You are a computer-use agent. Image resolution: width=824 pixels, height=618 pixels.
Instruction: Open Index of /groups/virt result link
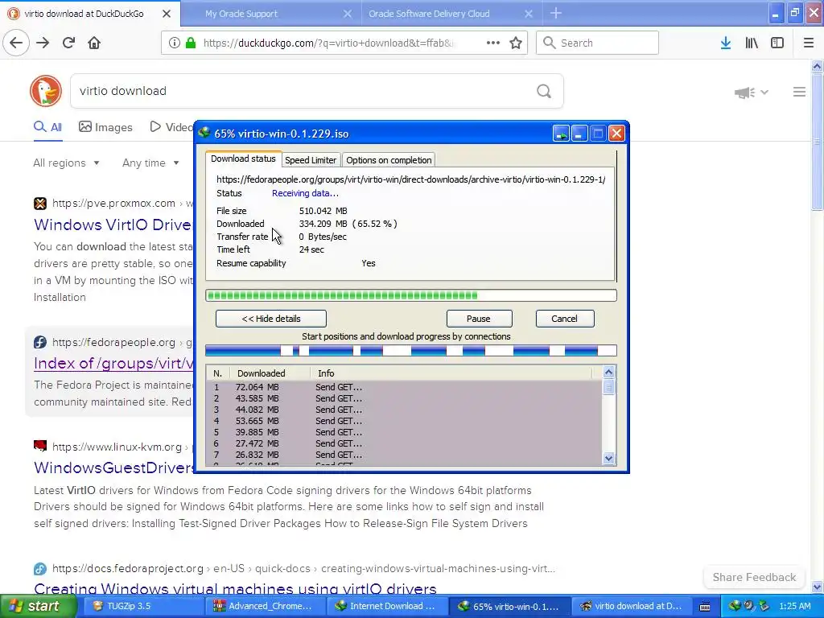tap(113, 363)
